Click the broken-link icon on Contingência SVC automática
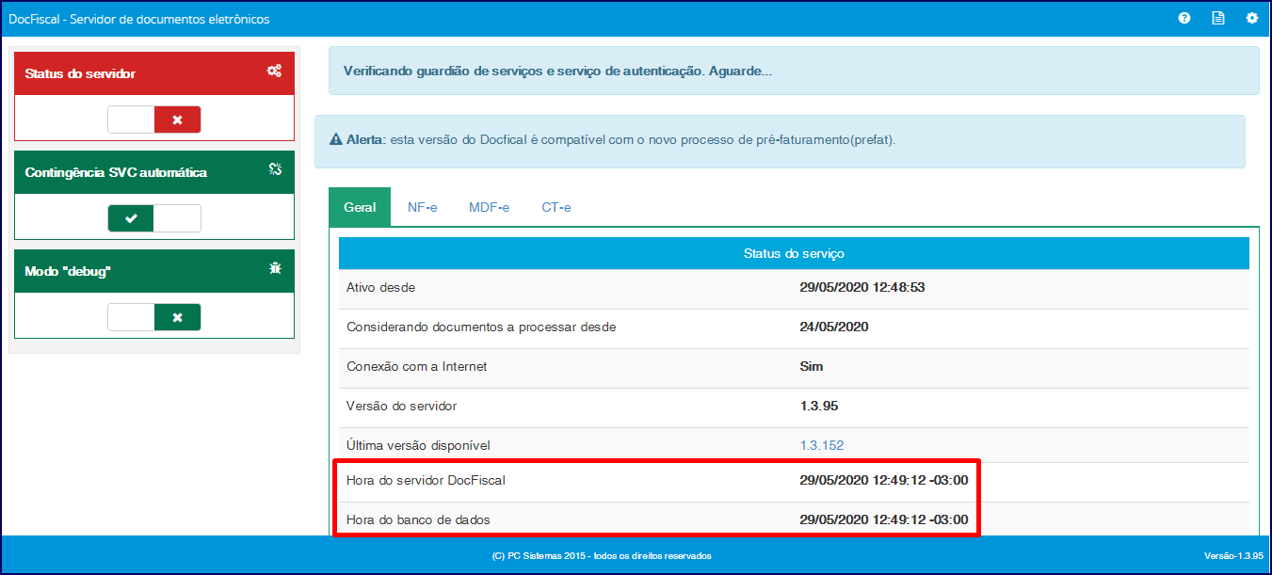 point(275,169)
